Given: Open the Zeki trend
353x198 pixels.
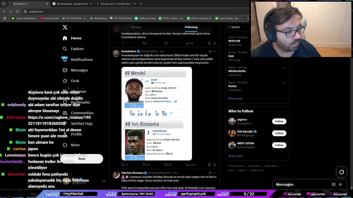Looking at the screenshot, I should coord(231,56).
